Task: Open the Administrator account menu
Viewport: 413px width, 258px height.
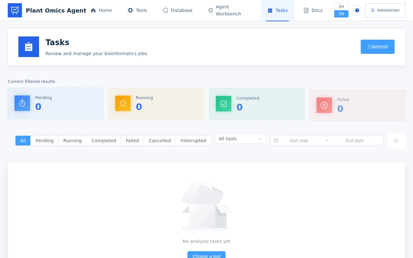Action: point(385,10)
